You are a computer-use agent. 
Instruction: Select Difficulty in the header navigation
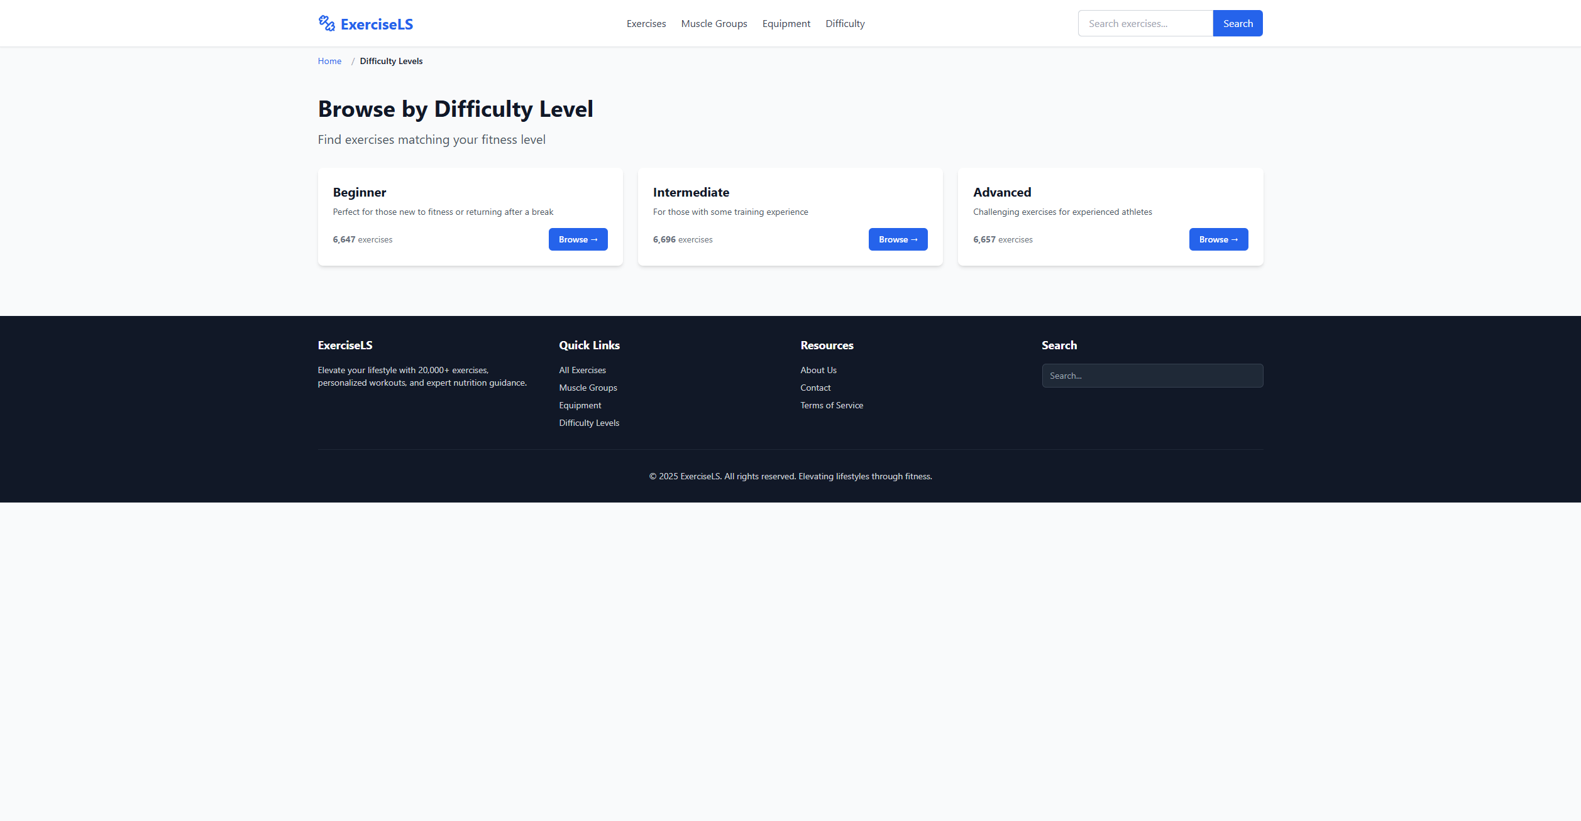click(x=844, y=24)
